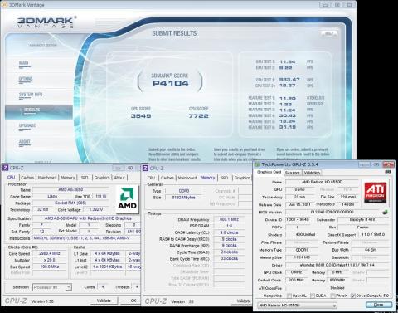This screenshot has width=398, height=313.
Task: Click the Level 2 cache value 4 x 1024 KBytes
Action: (108, 267)
